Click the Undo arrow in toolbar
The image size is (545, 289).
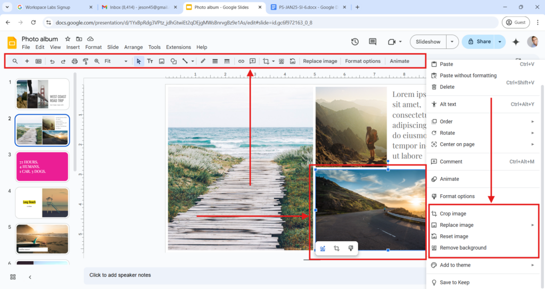(x=52, y=61)
